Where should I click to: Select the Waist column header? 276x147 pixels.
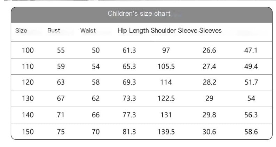tap(88, 31)
